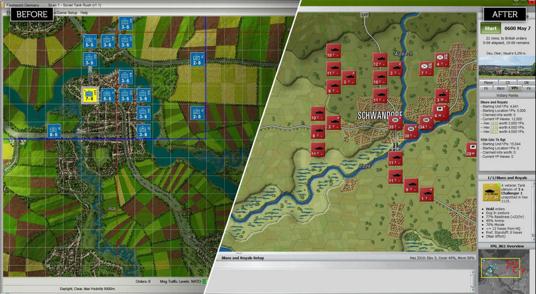The width and height of the screenshot is (536, 294).
Task: Open the Help menu
Action: [84, 13]
